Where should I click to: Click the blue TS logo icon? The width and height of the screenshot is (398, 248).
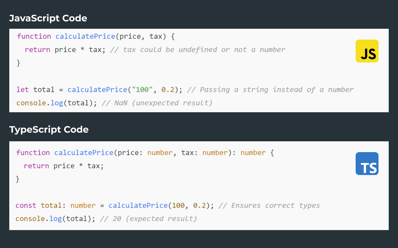pyautogui.click(x=367, y=164)
